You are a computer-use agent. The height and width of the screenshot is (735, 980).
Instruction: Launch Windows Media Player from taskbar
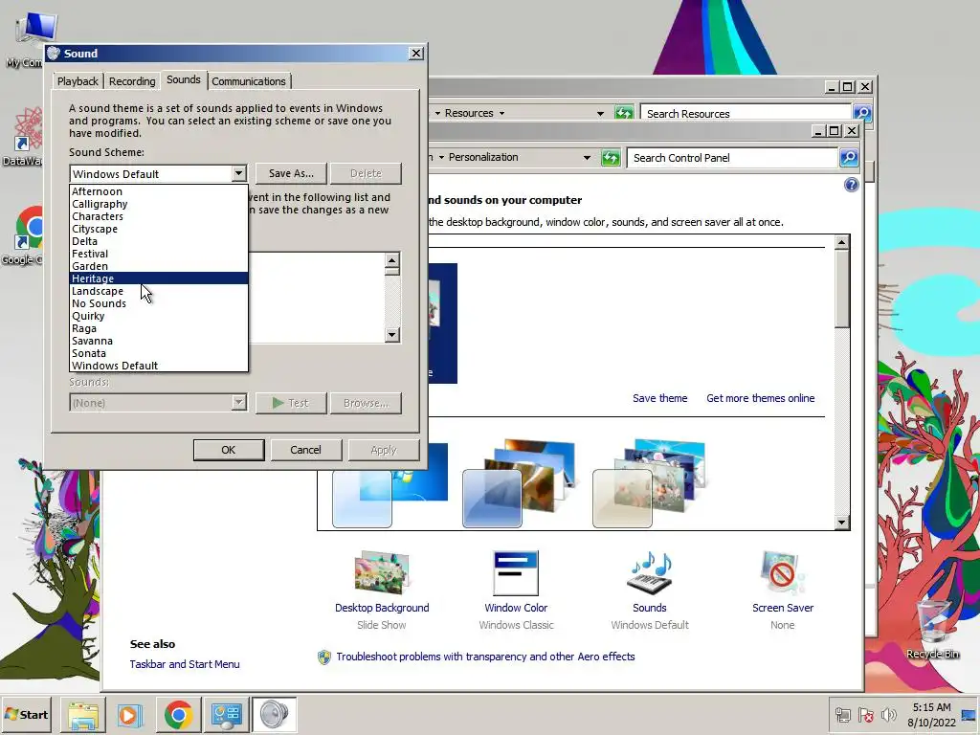click(x=129, y=715)
